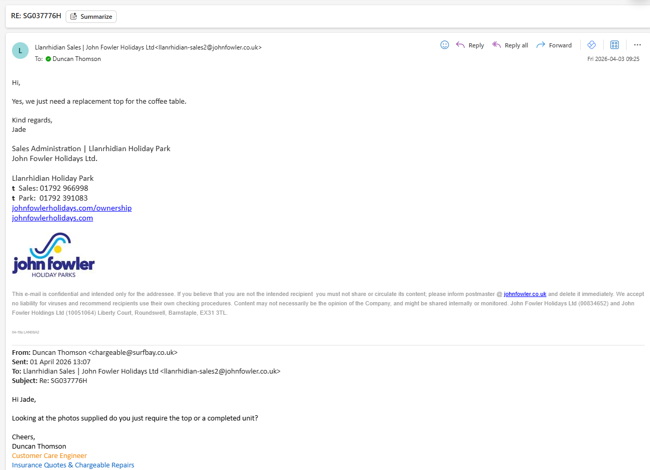
Task: Click the johnfowler.co.uk postmaster link
Action: [524, 294]
